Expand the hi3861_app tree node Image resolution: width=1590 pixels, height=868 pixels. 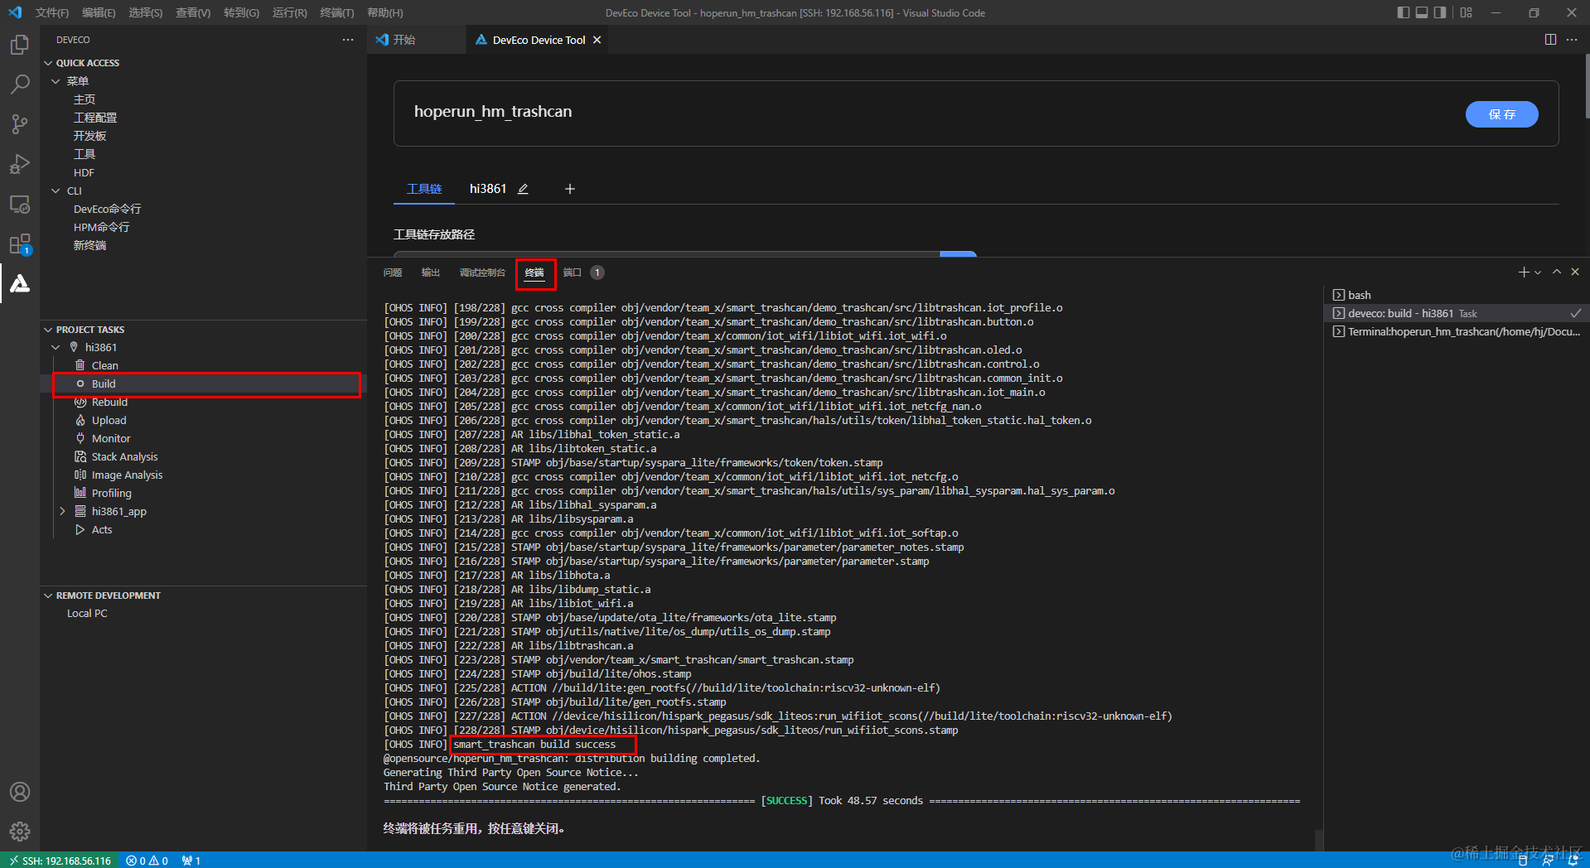point(62,511)
